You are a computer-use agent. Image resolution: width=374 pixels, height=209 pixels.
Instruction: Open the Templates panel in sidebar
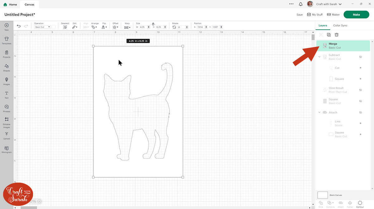[7, 40]
